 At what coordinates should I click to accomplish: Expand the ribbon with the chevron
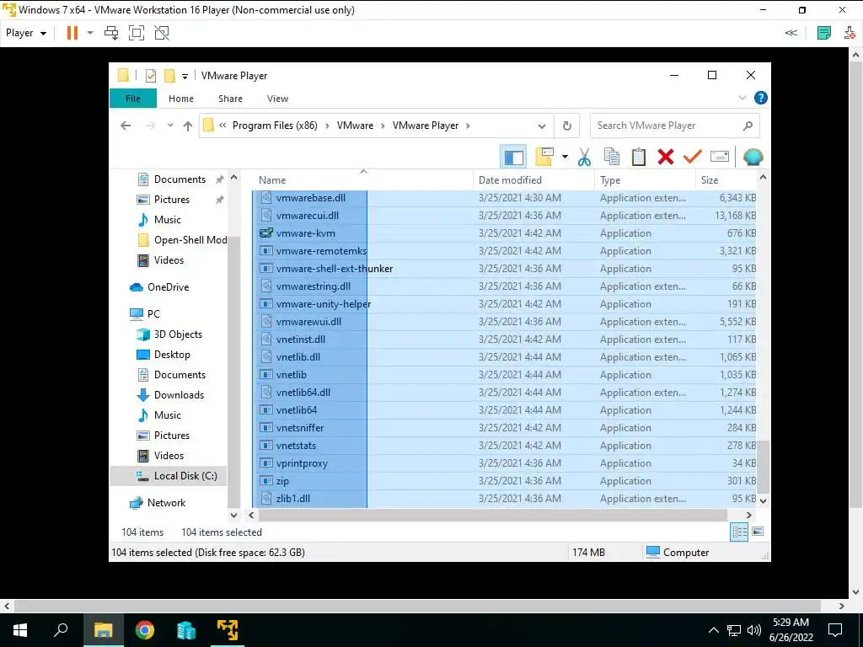point(742,98)
